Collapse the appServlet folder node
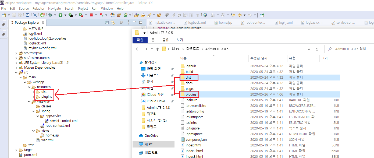 coord(38,116)
